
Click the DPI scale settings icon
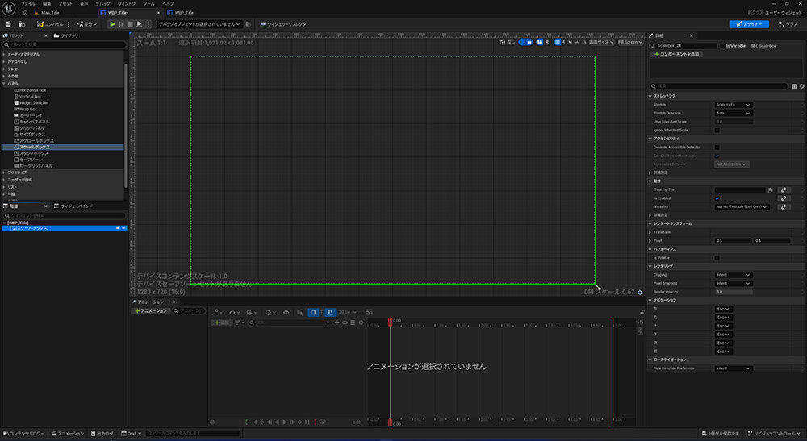[x=639, y=292]
